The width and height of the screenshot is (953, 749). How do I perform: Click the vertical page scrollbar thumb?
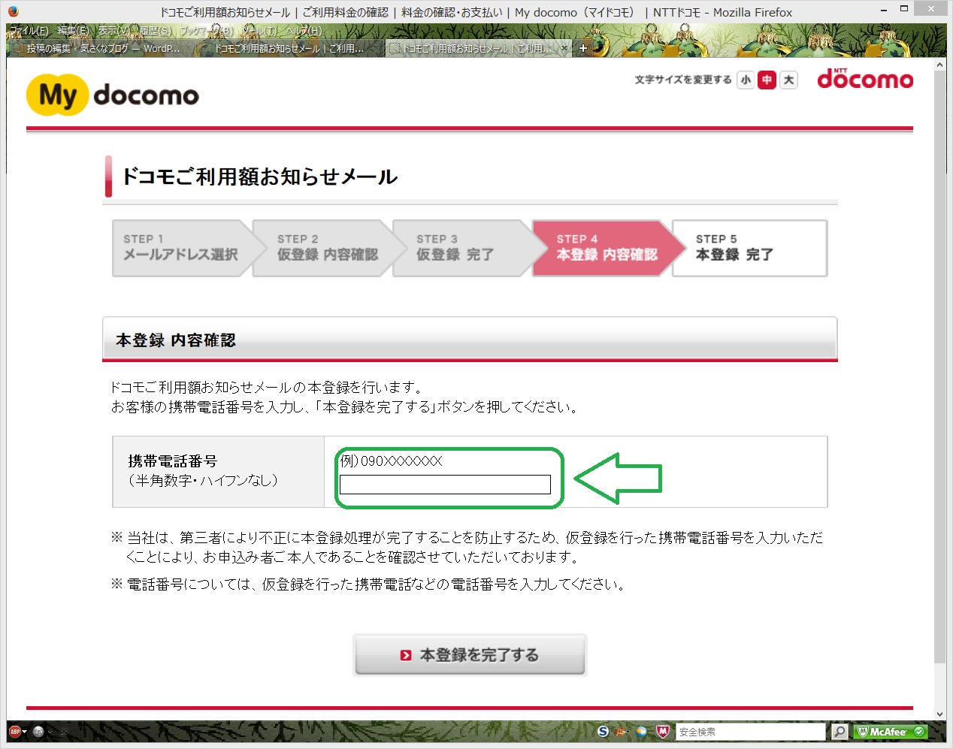(x=940, y=368)
